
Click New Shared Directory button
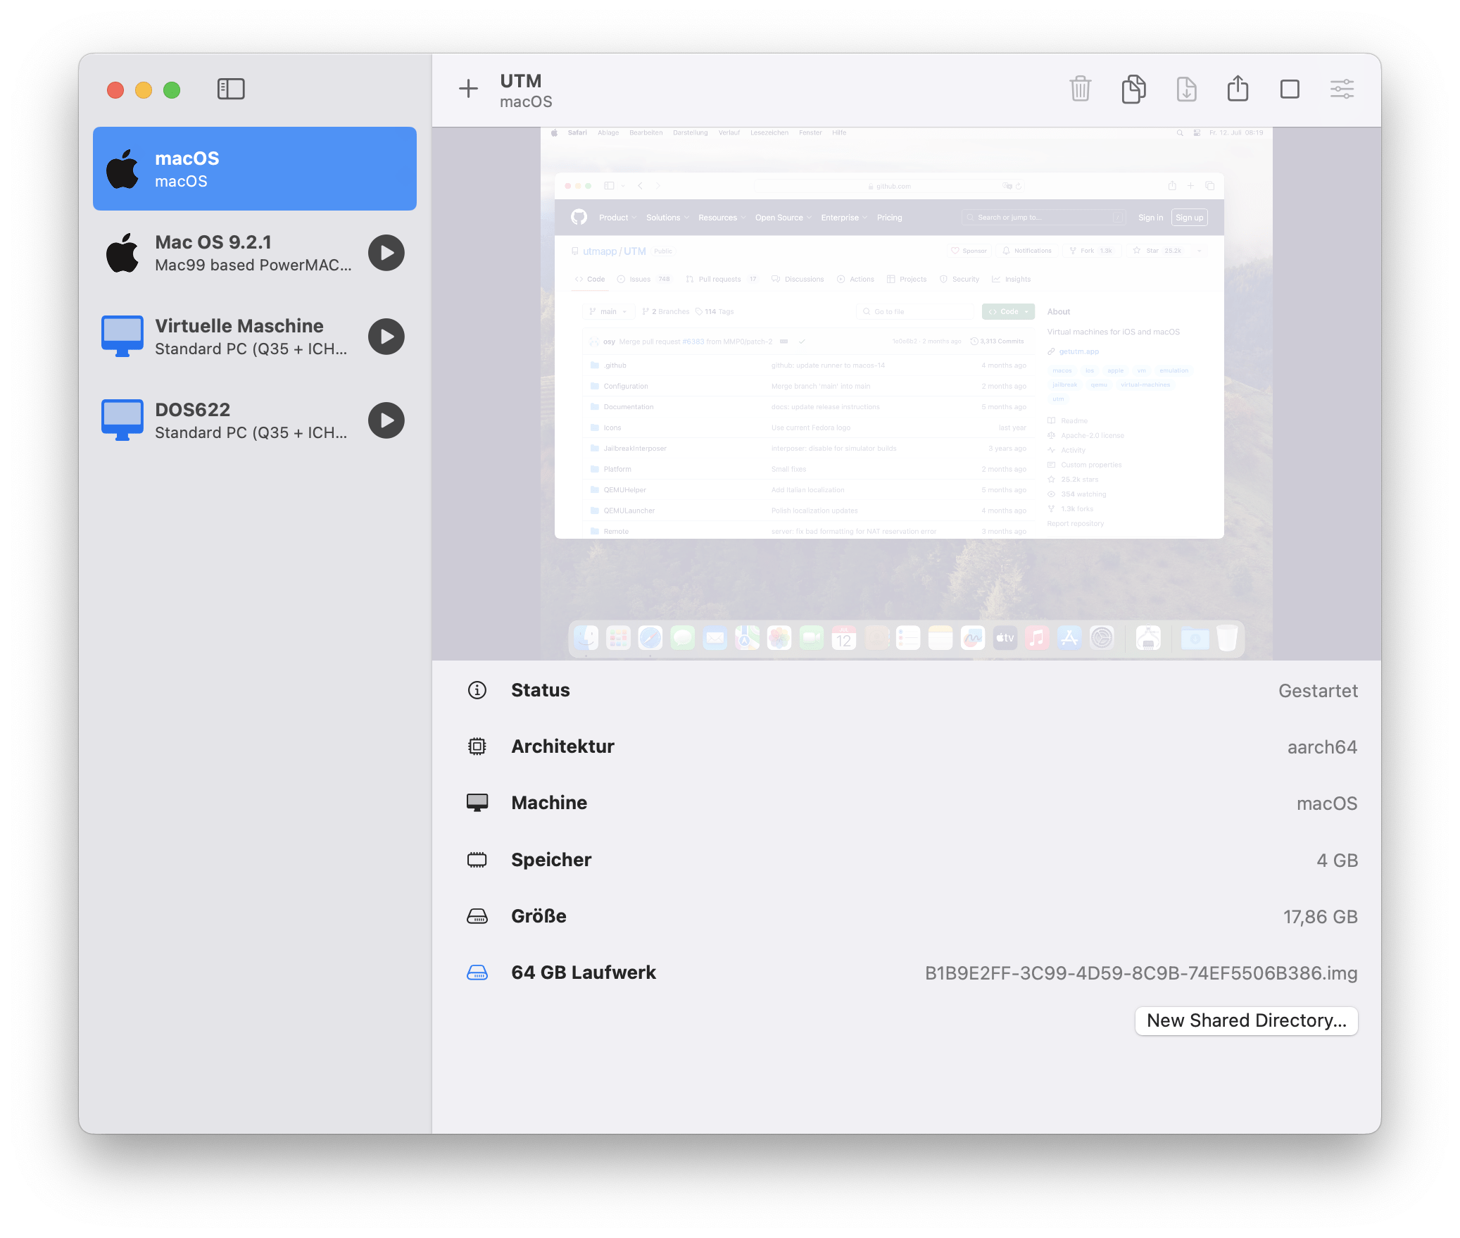[x=1246, y=1020]
